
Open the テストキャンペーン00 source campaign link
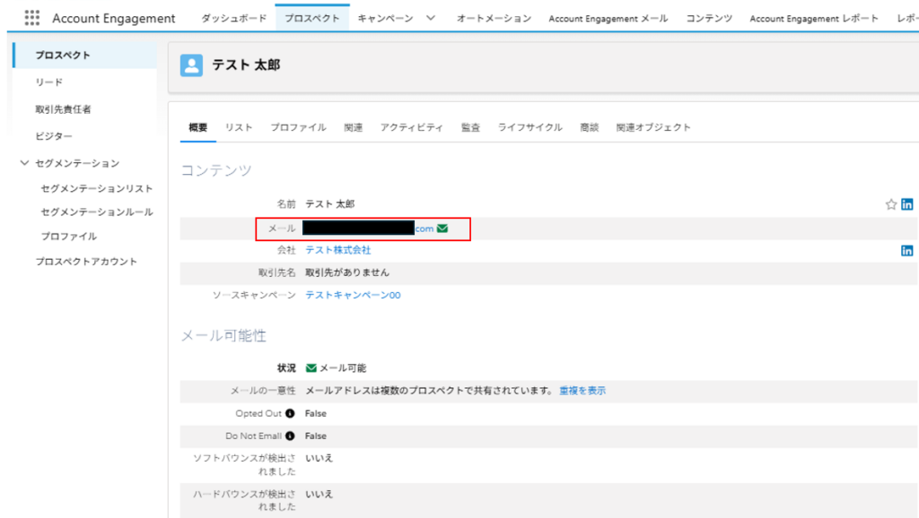pyautogui.click(x=353, y=295)
